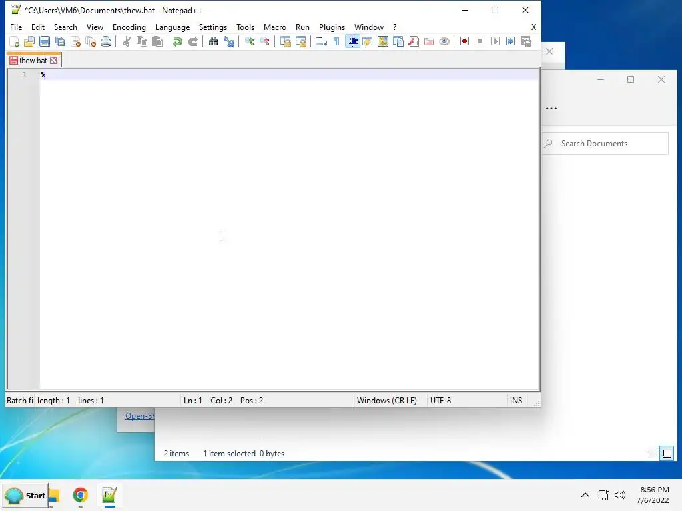Close the thew.bat tab with X
This screenshot has width=682, height=511.
coord(53,61)
